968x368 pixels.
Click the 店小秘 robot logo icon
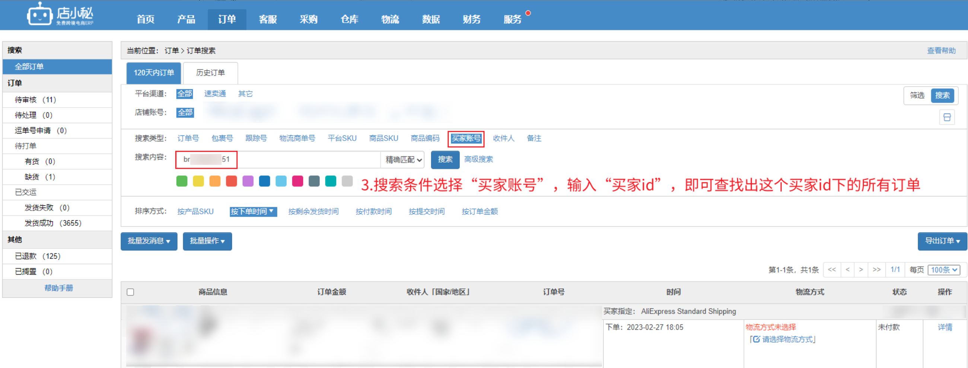[x=39, y=15]
